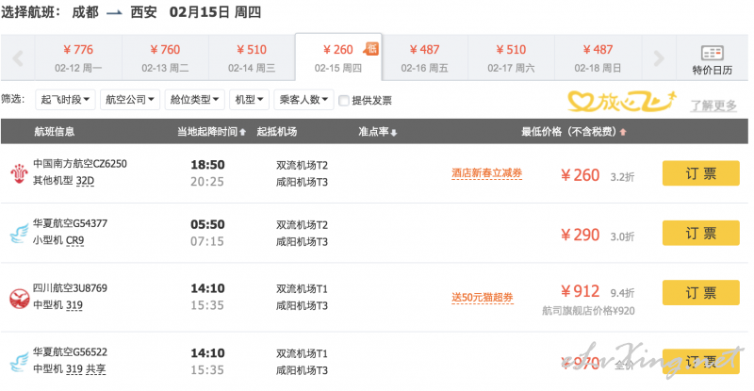Viewport: 754px width, 391px height.
Task: Go to previous dates with left arrow
Action: click(x=17, y=57)
